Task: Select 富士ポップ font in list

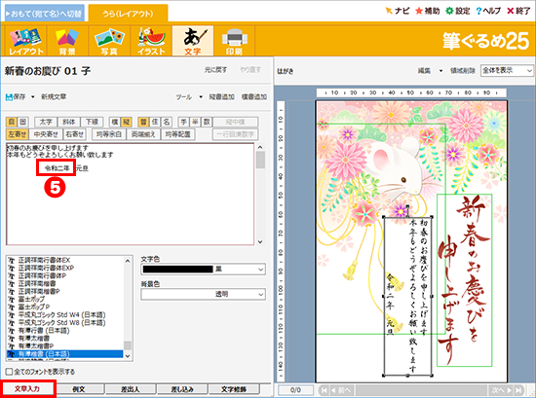Action: pos(31,299)
